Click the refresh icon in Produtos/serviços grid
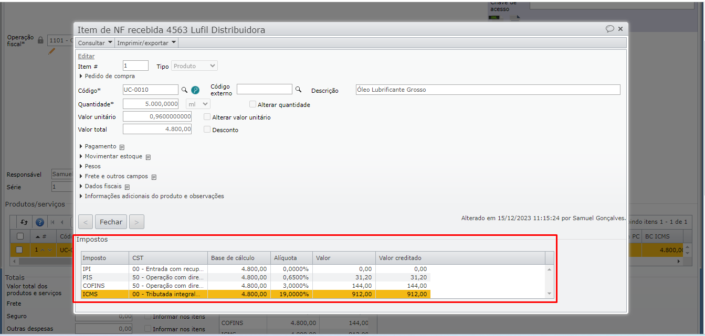 [24, 222]
